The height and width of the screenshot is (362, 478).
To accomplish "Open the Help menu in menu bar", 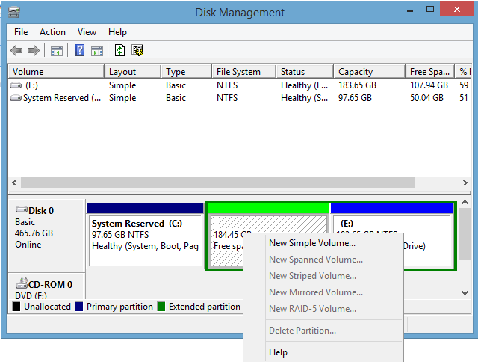I will (117, 32).
